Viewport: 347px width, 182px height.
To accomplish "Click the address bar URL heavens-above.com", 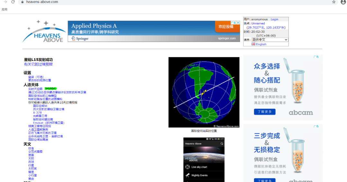I will [x=42, y=2].
